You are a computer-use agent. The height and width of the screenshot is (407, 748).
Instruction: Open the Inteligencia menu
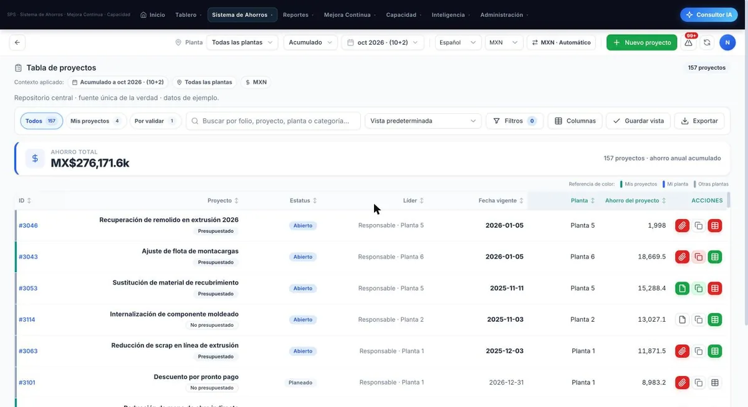click(451, 15)
